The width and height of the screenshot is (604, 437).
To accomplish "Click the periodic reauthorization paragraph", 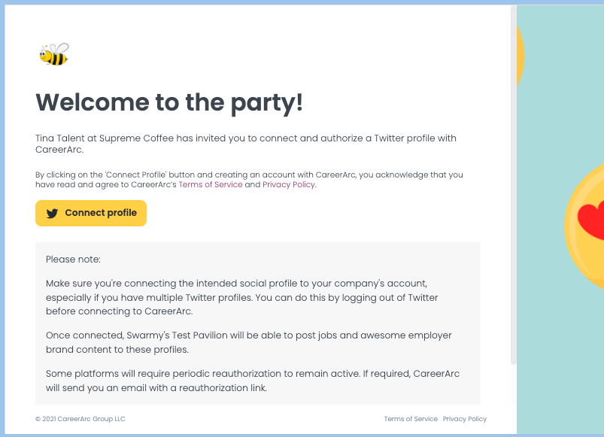I will click(253, 381).
